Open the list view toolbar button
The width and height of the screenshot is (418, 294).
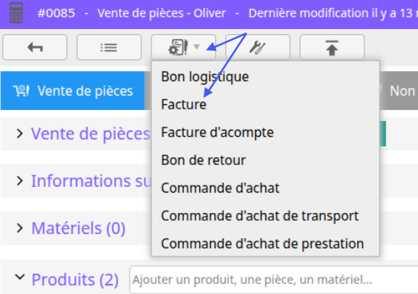109,47
